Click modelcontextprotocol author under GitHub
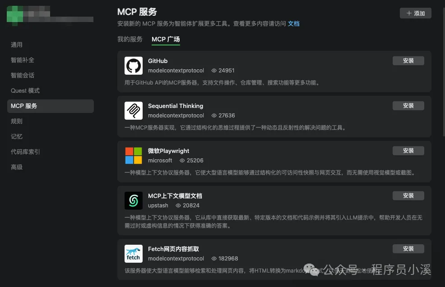This screenshot has width=445, height=287. click(176, 71)
